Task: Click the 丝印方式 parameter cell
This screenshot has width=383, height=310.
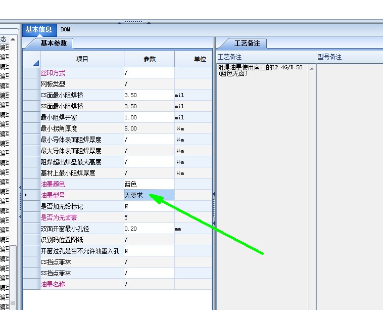Action: click(149, 73)
